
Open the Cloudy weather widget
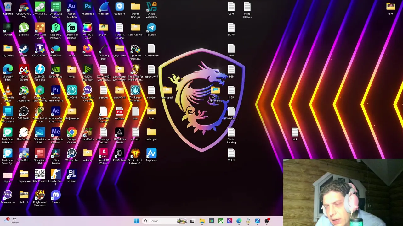(x=11, y=221)
